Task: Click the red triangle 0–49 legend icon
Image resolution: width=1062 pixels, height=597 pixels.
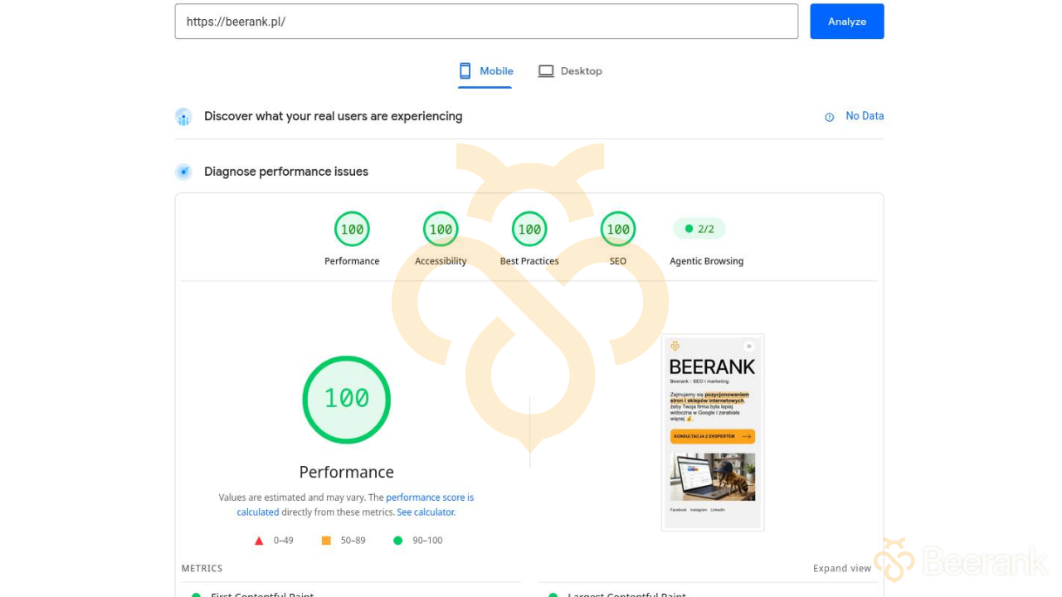Action: [259, 541]
